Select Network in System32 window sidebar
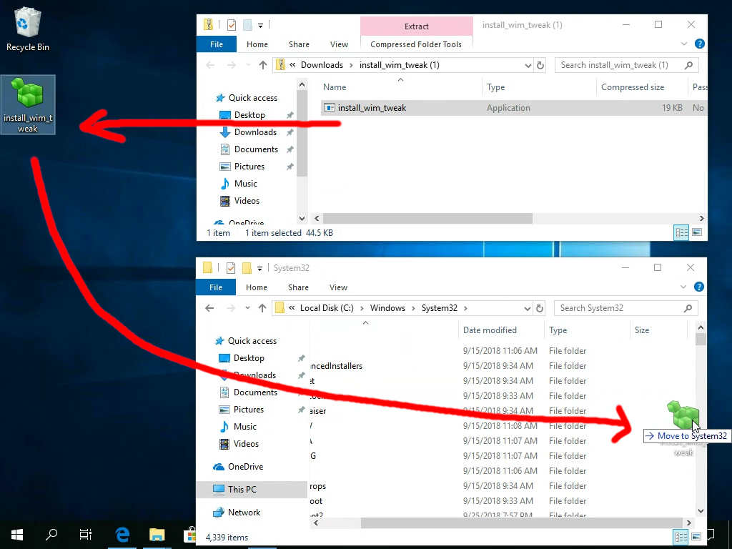 coord(244,512)
